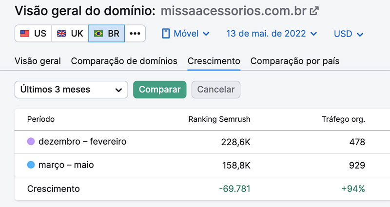Click the Brazil flag icon
Screen dimensions: 390x207
coord(98,33)
